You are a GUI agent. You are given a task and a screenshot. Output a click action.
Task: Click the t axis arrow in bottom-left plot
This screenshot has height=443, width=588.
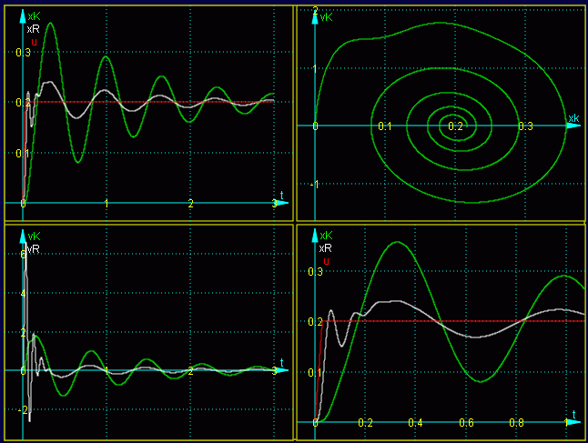pyautogui.click(x=282, y=370)
